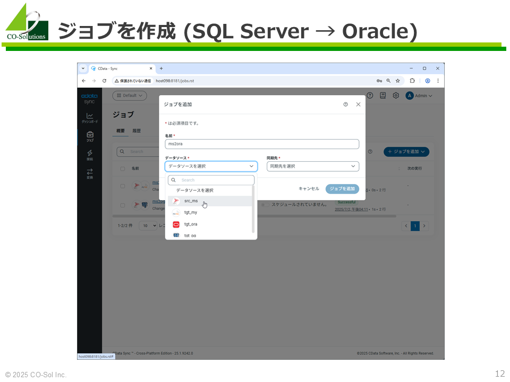This screenshot has height=382, width=510.
Task: Click the Admin avatar circle
Action: click(410, 95)
